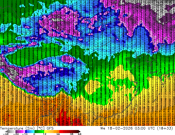175x135 pixels.
Task: Click the "12" legend value
Action: coord(45,134)
